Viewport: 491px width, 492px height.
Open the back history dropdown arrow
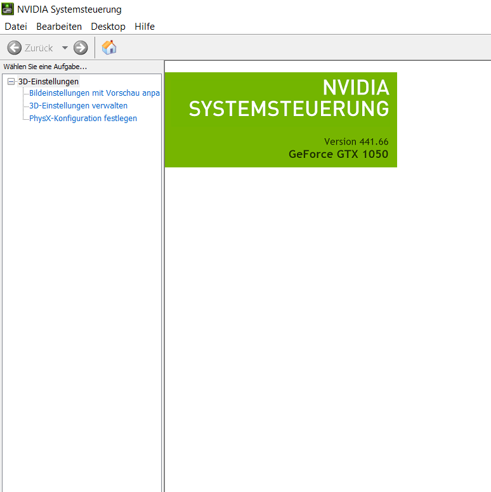tap(65, 48)
